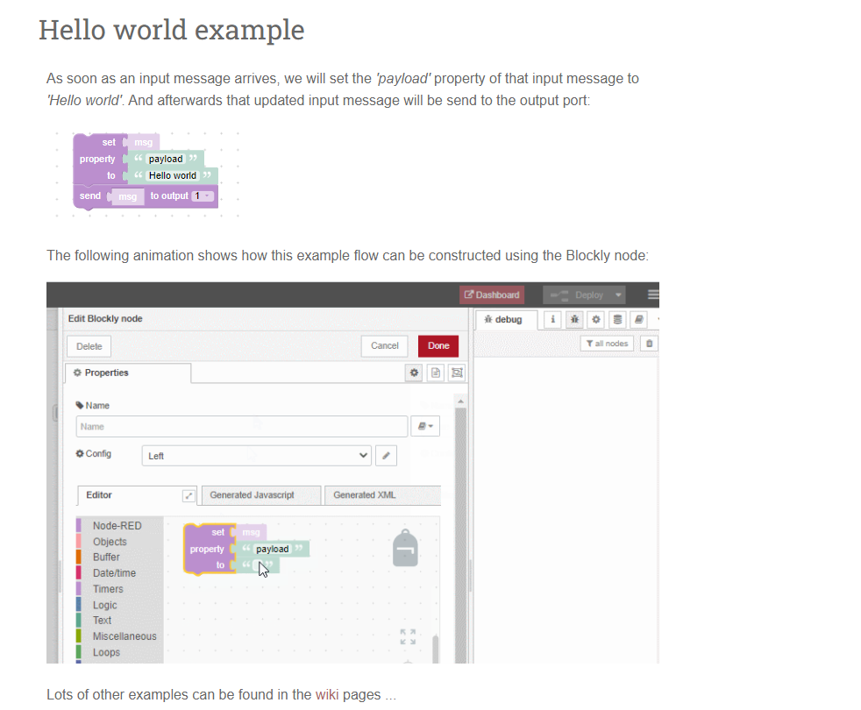Click the msg variable in the editor set block

pyautogui.click(x=251, y=533)
